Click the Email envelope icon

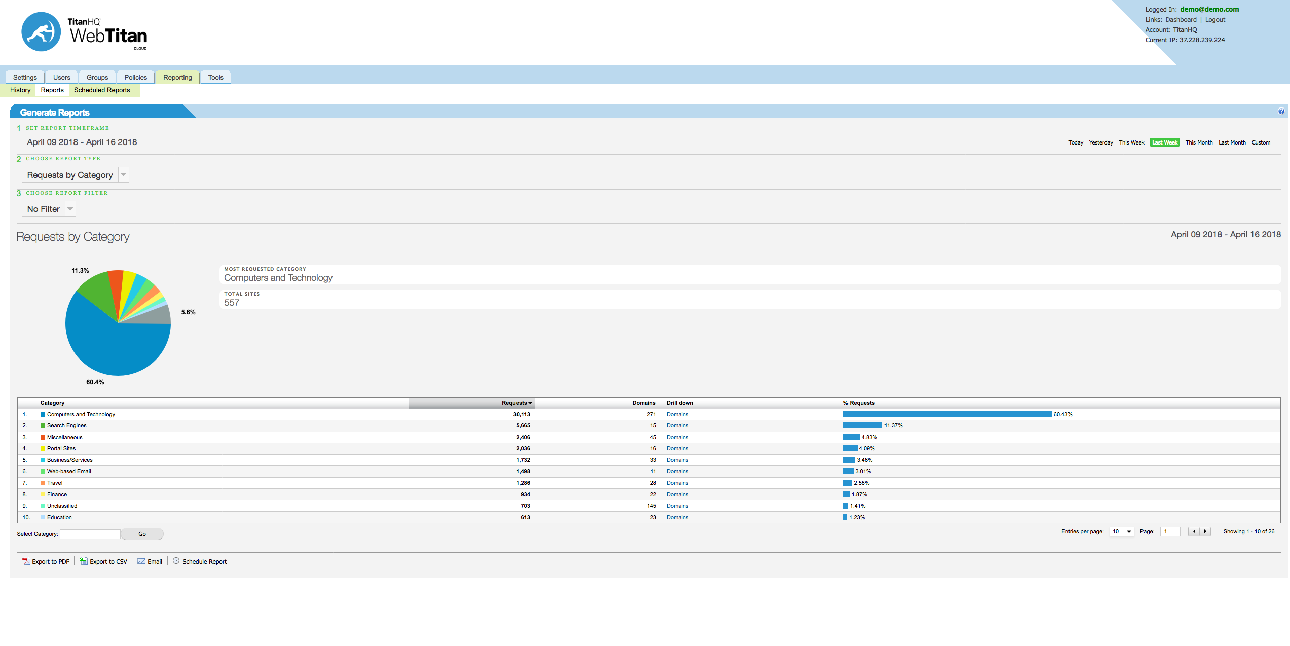click(141, 561)
